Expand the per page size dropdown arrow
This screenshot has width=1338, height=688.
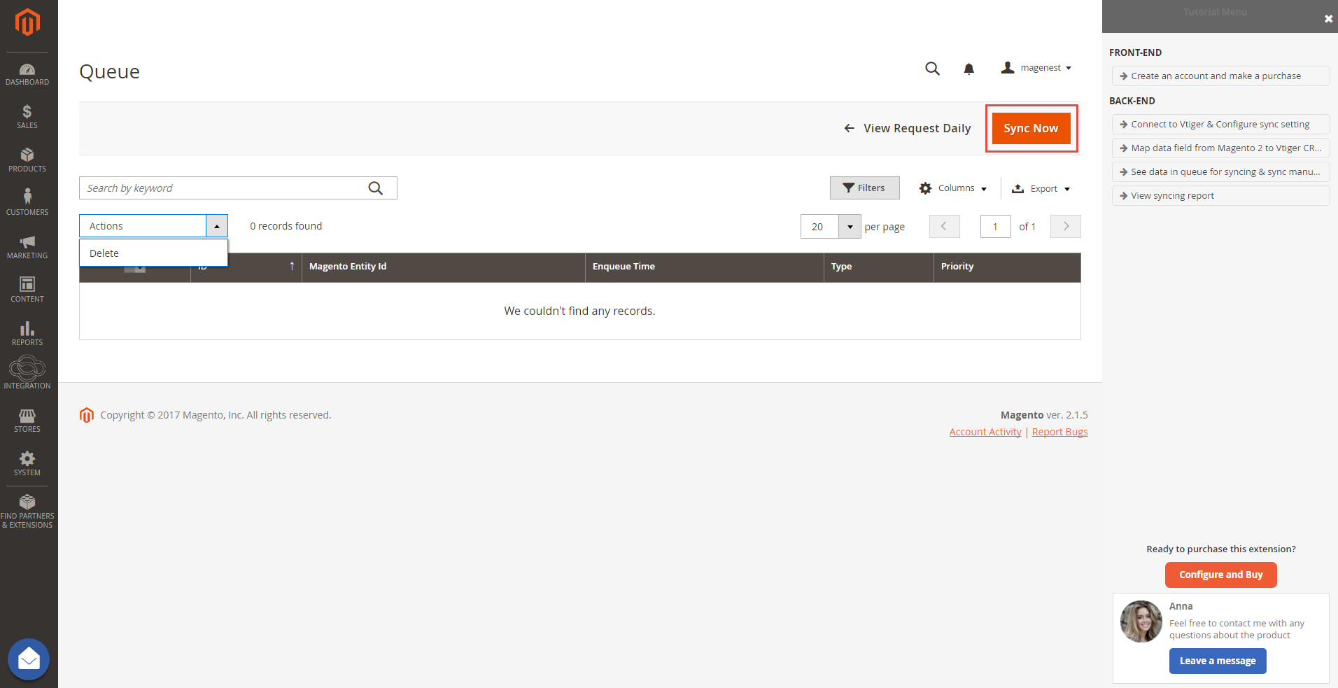[x=850, y=227]
